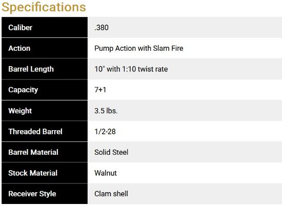The height and width of the screenshot is (206, 282).
Task: Click Pump Action with Slam Fire text
Action: coord(139,48)
